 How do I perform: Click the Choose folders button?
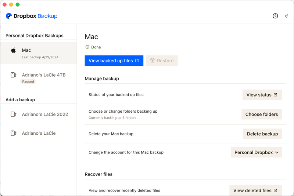tap(261, 114)
